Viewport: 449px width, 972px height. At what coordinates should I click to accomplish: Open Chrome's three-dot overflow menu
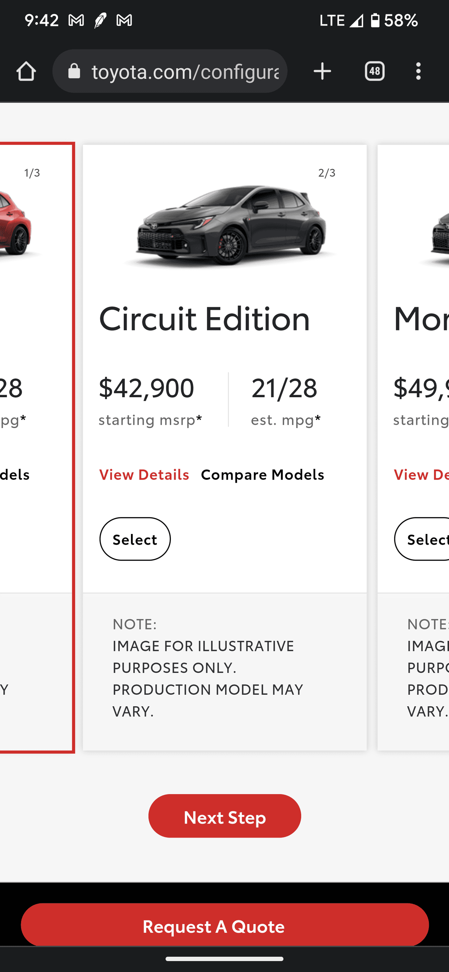pos(418,71)
